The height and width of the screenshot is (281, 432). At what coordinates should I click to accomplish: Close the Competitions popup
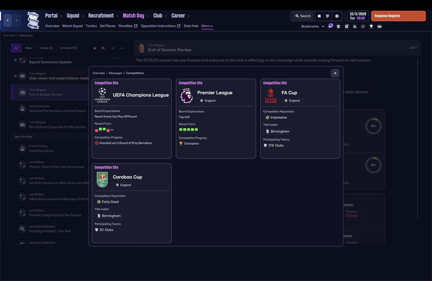click(335, 73)
